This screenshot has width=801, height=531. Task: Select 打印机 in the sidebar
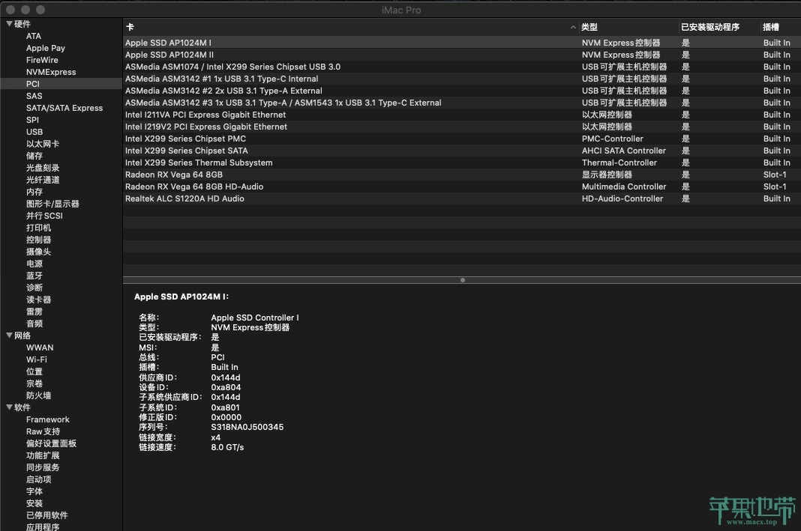(38, 228)
